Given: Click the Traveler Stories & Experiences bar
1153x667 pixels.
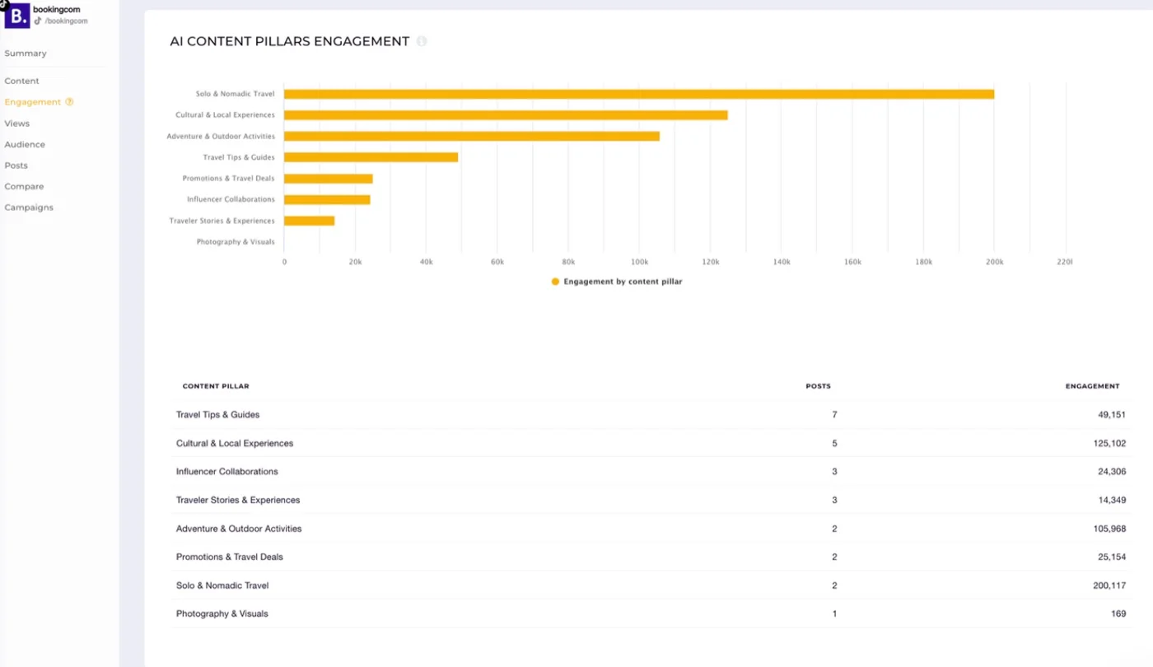Looking at the screenshot, I should point(309,221).
